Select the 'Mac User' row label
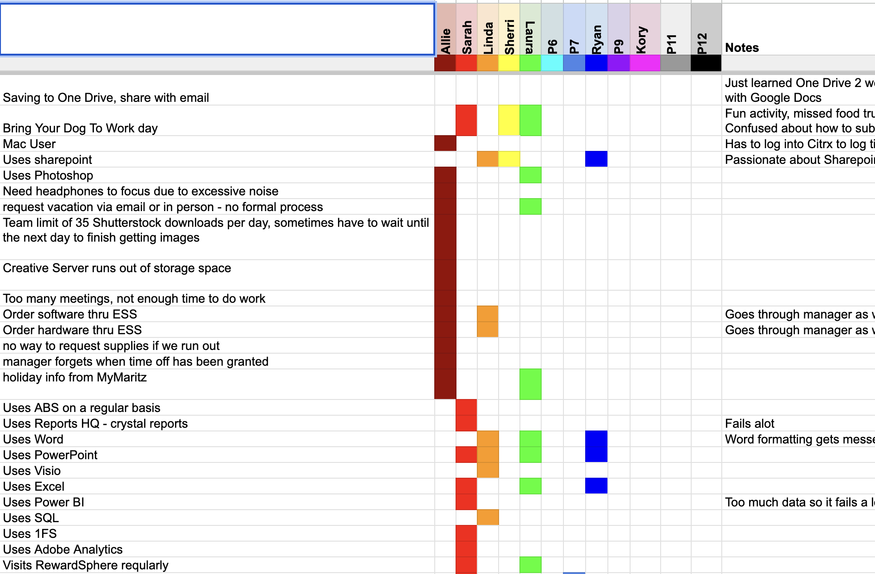The height and width of the screenshot is (574, 875). click(x=217, y=144)
